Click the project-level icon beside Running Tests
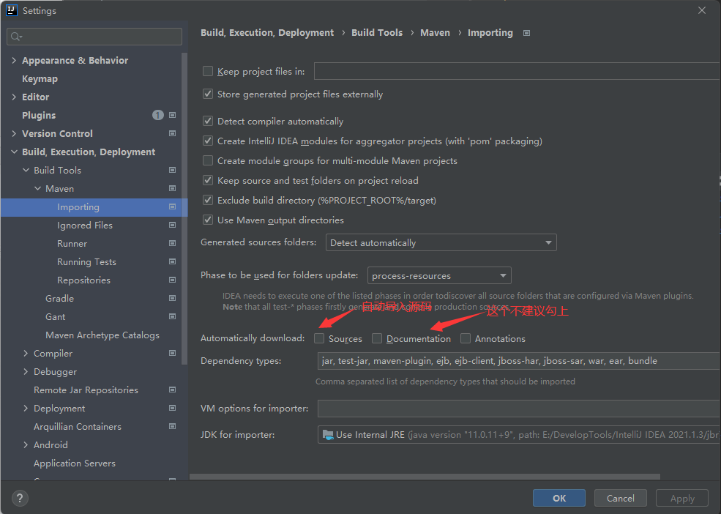 tap(173, 262)
